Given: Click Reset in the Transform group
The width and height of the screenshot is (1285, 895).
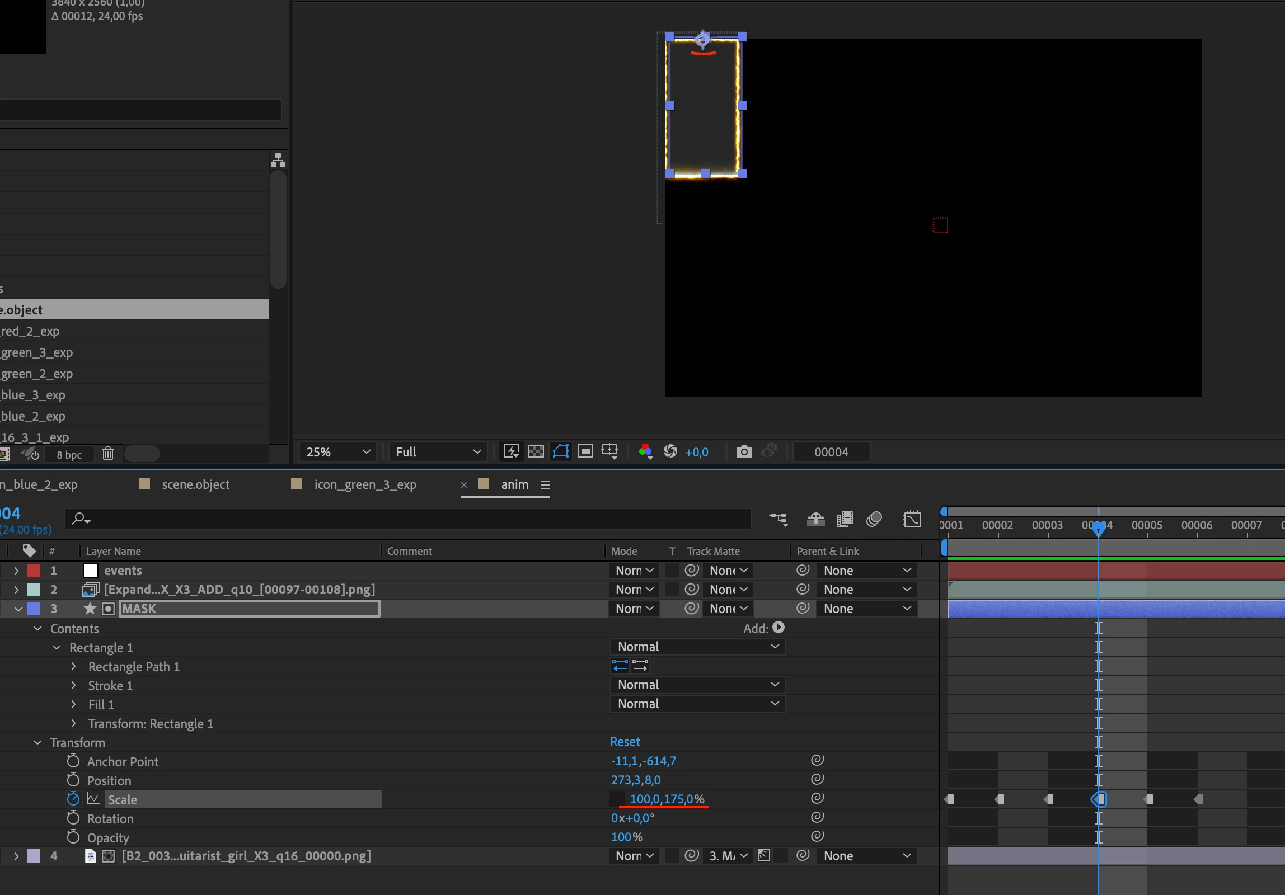Looking at the screenshot, I should point(625,742).
